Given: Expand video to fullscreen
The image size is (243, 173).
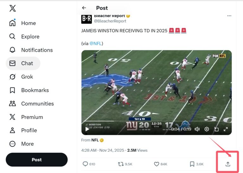Looking at the screenshot, I should (x=226, y=129).
